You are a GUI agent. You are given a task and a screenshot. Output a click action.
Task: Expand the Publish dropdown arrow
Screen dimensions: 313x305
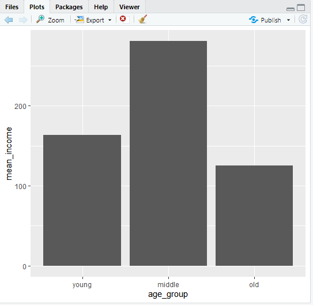(288, 20)
